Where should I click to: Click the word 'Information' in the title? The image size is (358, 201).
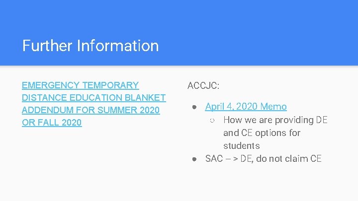click(117, 46)
